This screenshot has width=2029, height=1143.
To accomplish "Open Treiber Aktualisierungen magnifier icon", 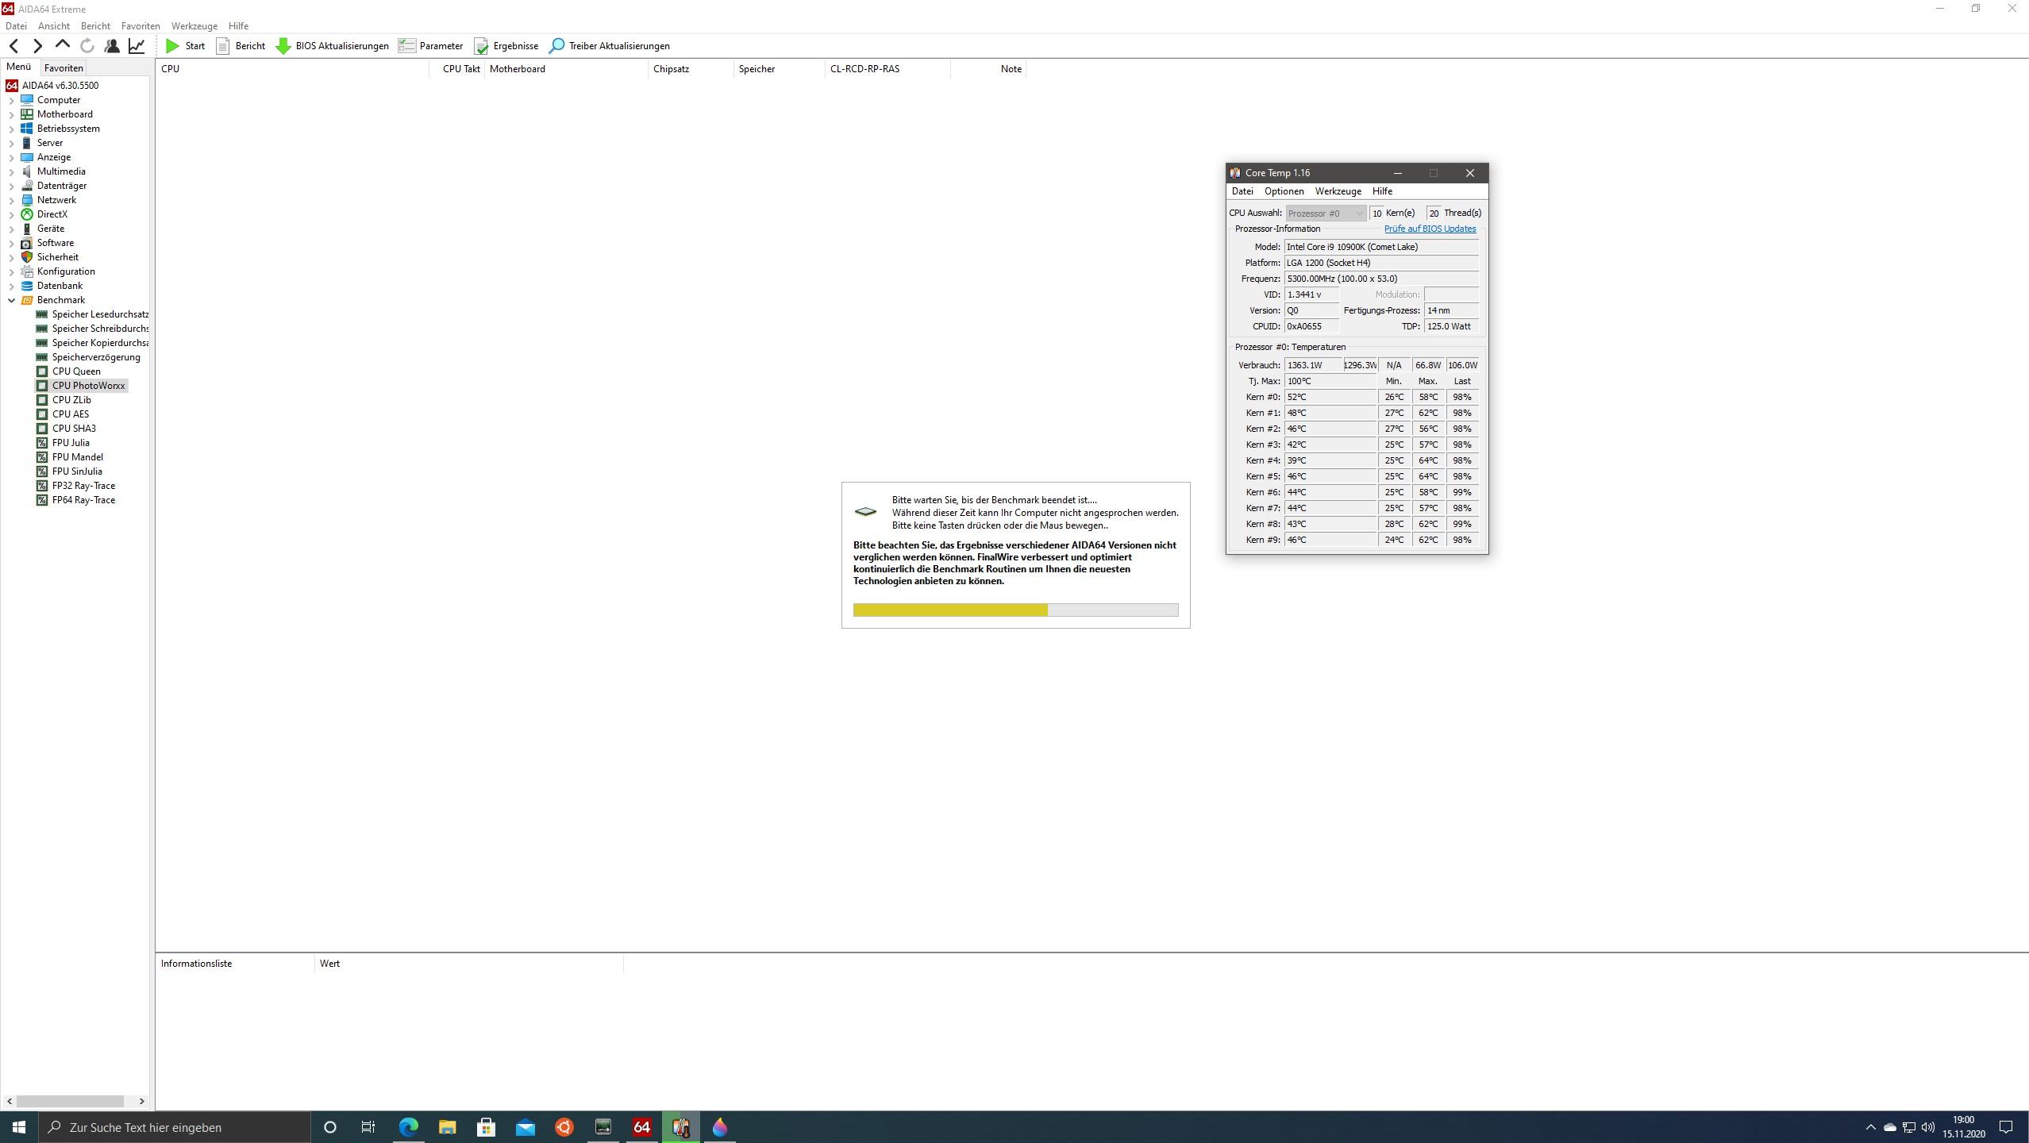I will 557,46.
